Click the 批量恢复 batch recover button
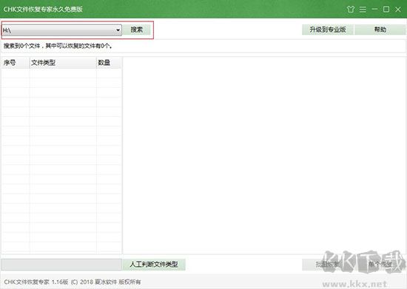 [328, 265]
